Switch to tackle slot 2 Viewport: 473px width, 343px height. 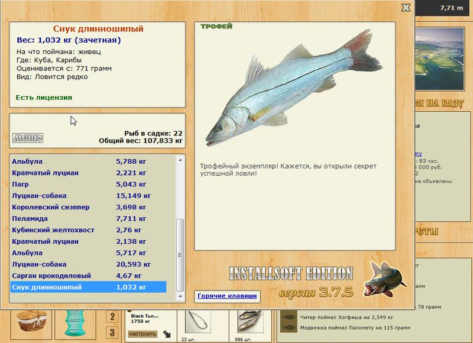(112, 316)
